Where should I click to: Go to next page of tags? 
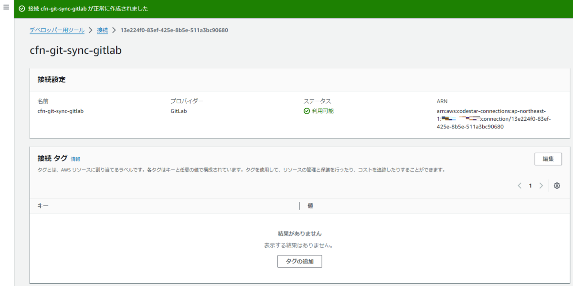click(541, 186)
